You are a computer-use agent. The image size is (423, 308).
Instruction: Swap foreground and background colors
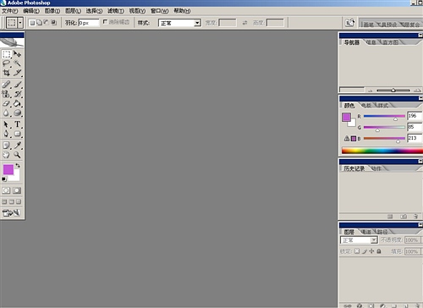click(x=18, y=166)
